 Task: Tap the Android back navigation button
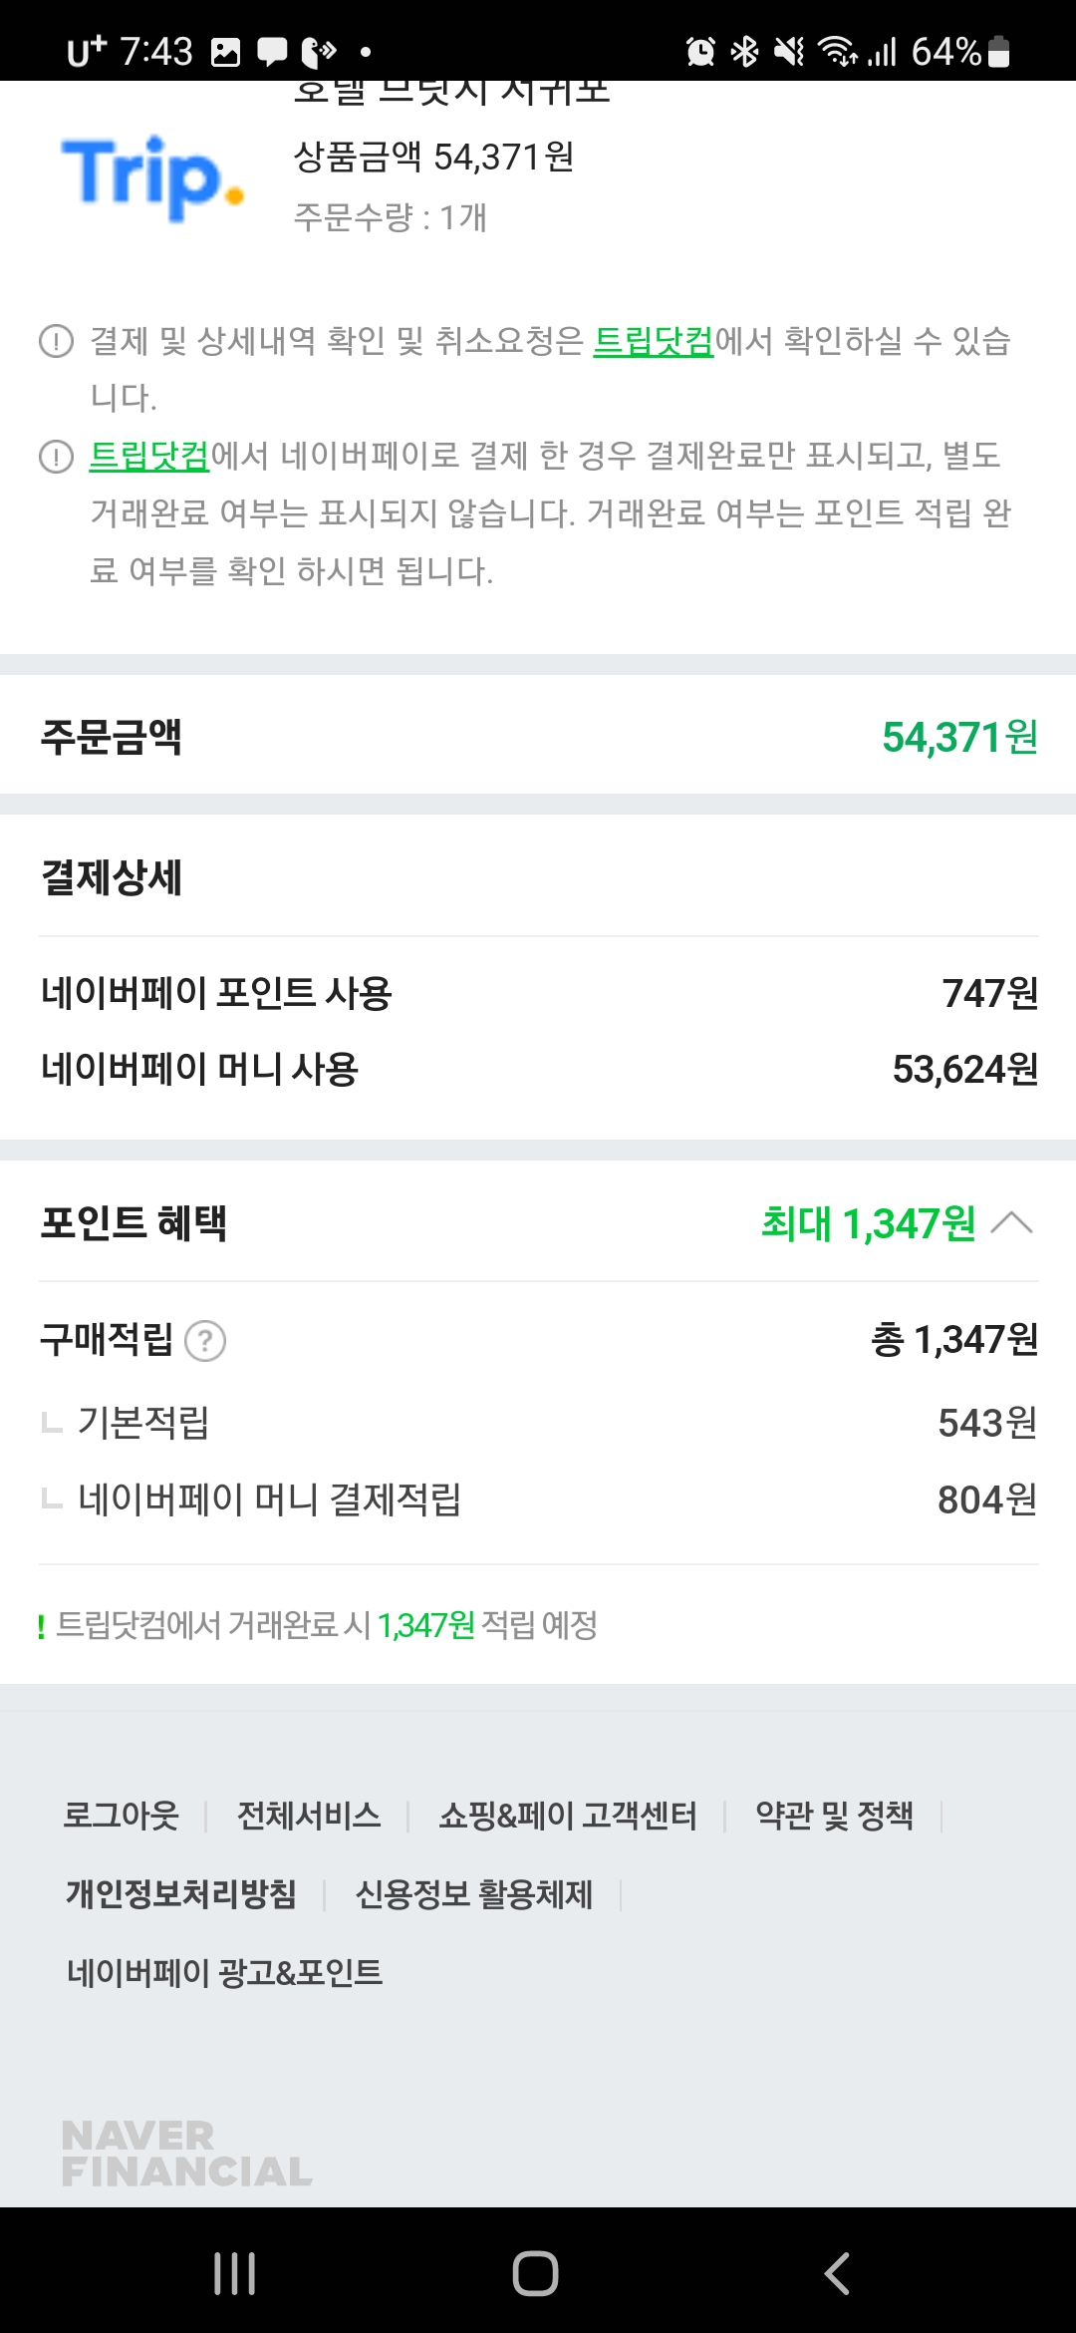pyautogui.click(x=837, y=2273)
